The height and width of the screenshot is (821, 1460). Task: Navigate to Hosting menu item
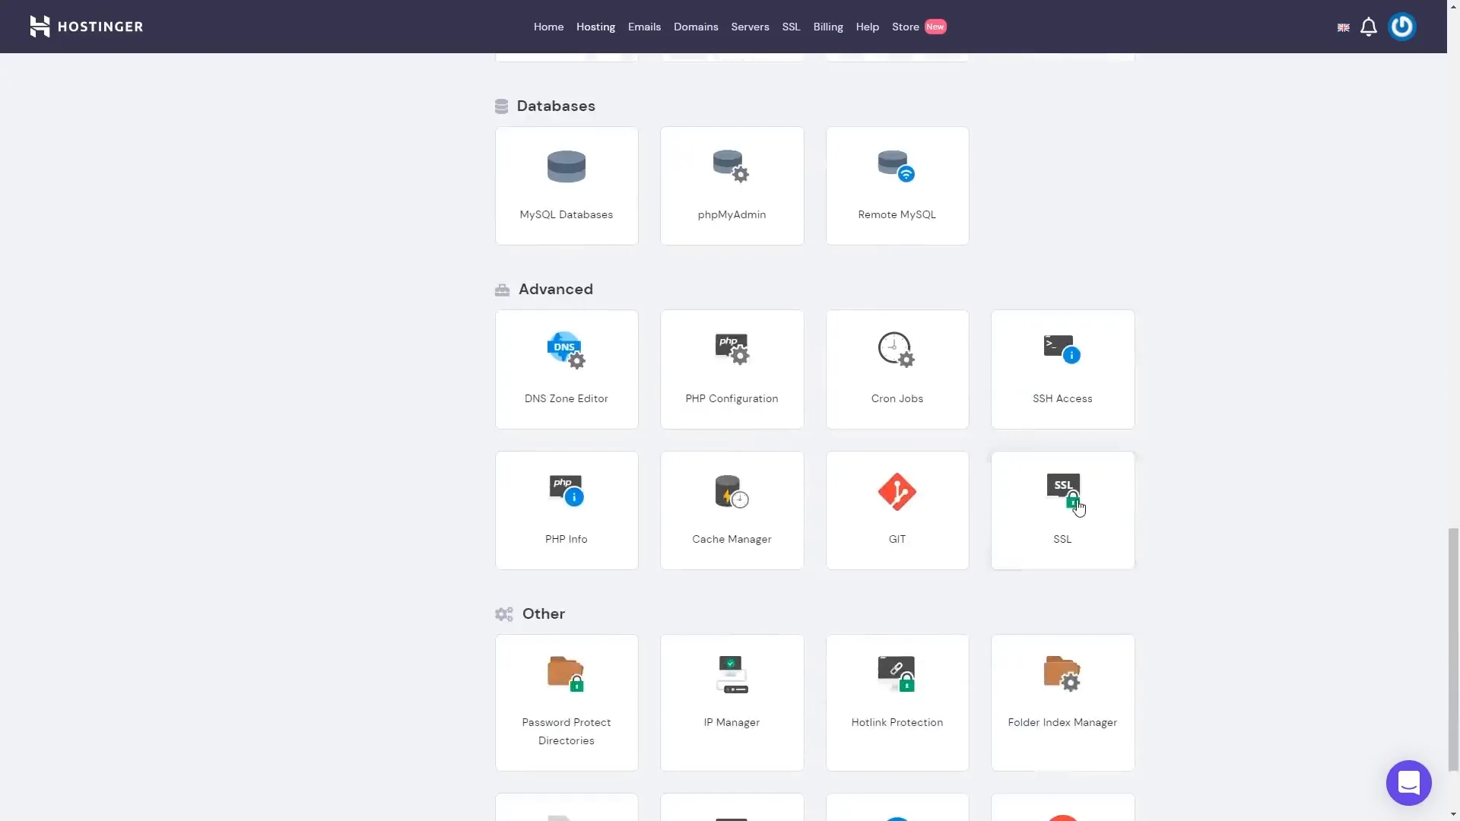click(x=595, y=26)
